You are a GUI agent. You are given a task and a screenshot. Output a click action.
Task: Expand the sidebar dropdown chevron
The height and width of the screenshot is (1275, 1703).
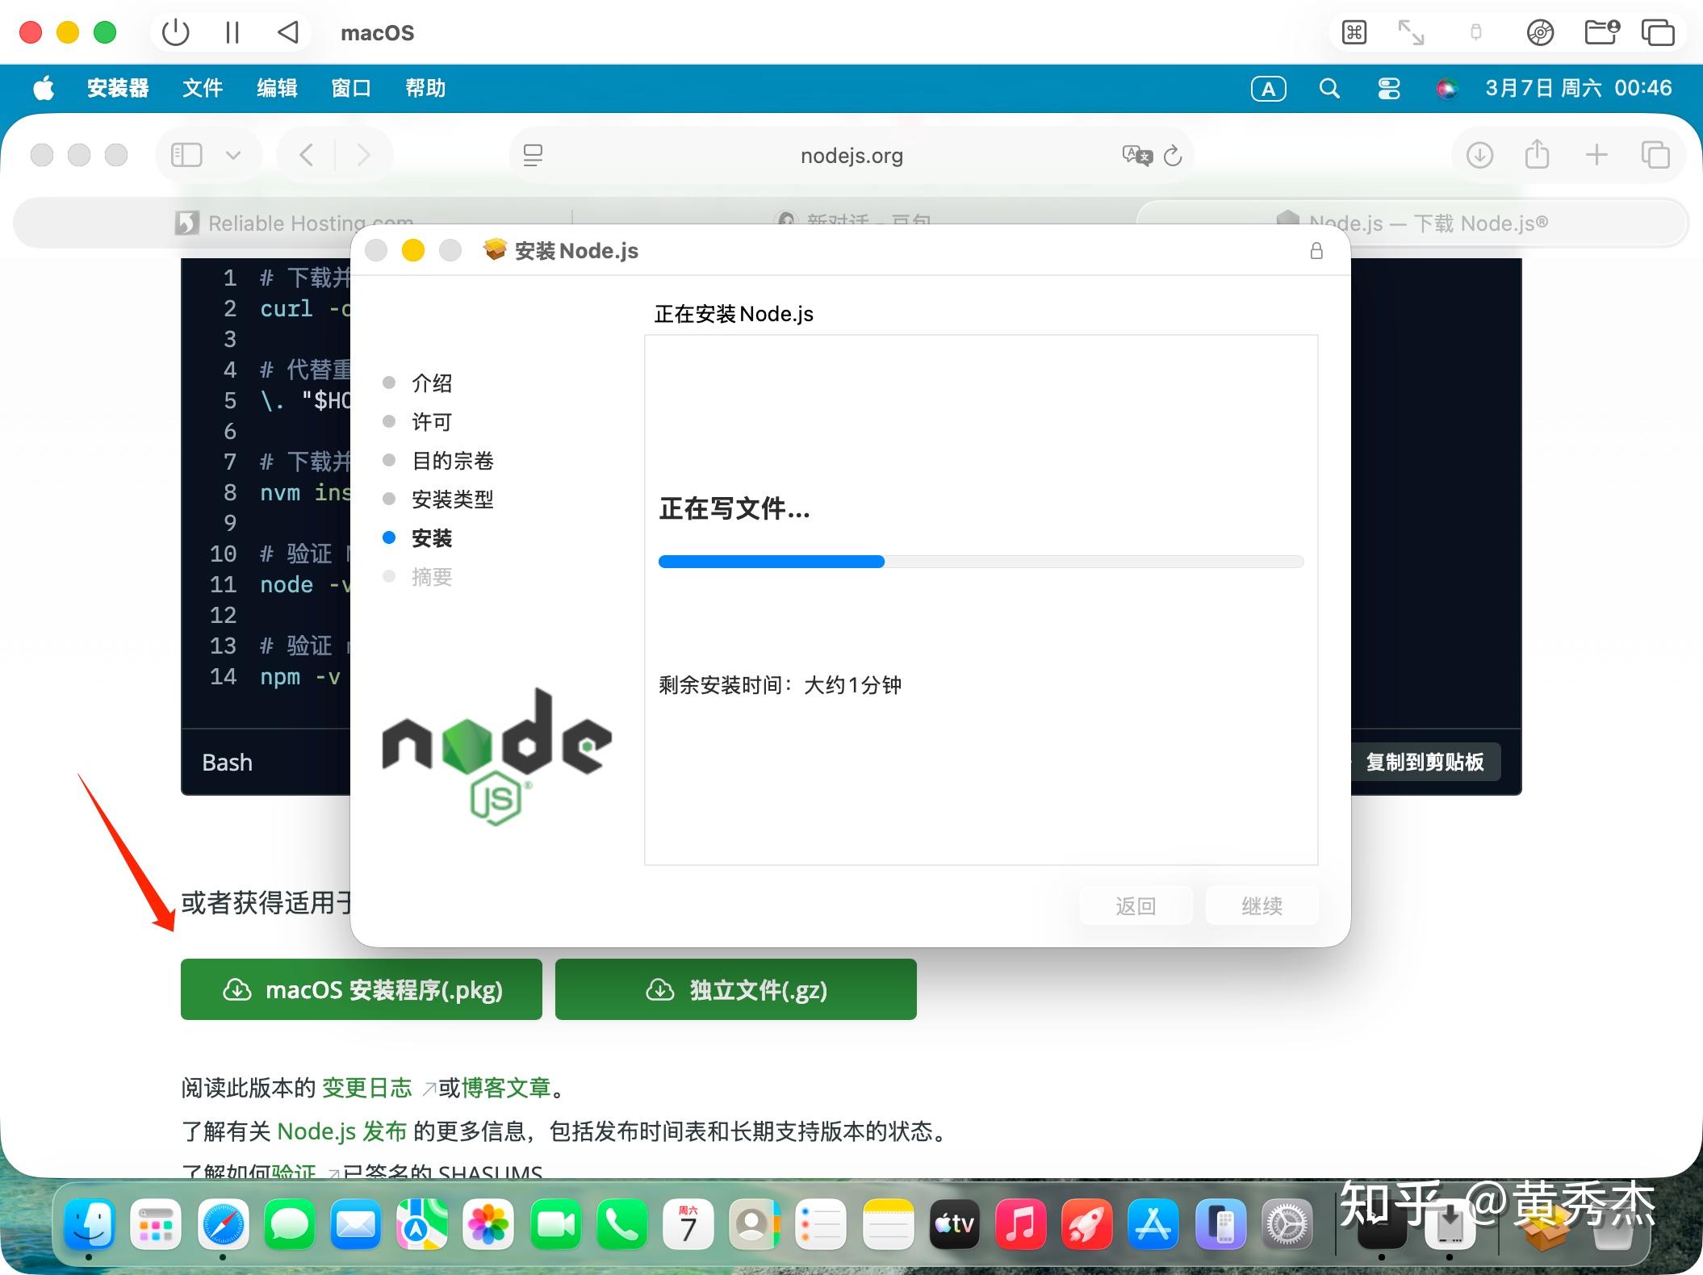[233, 155]
